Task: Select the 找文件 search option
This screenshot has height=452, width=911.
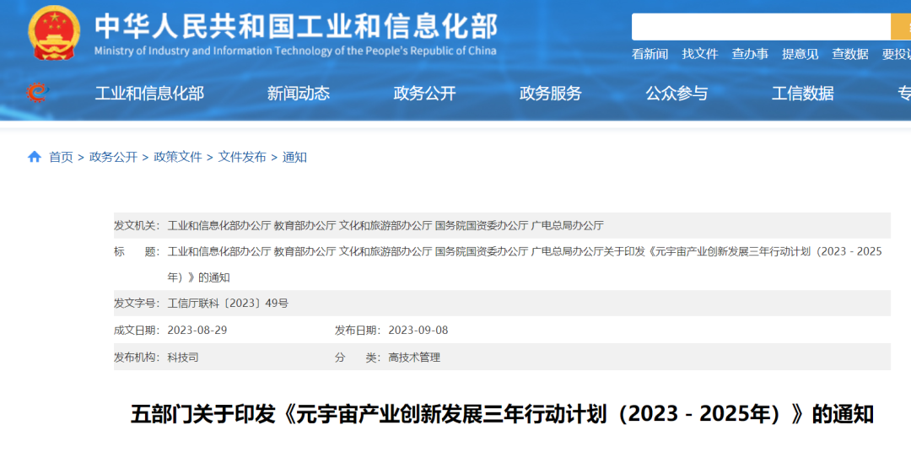Action: (x=700, y=54)
